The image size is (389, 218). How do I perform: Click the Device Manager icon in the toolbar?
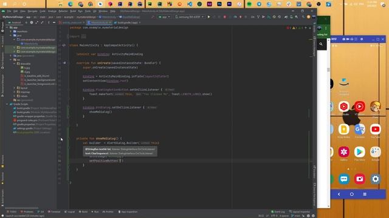[x=291, y=17]
